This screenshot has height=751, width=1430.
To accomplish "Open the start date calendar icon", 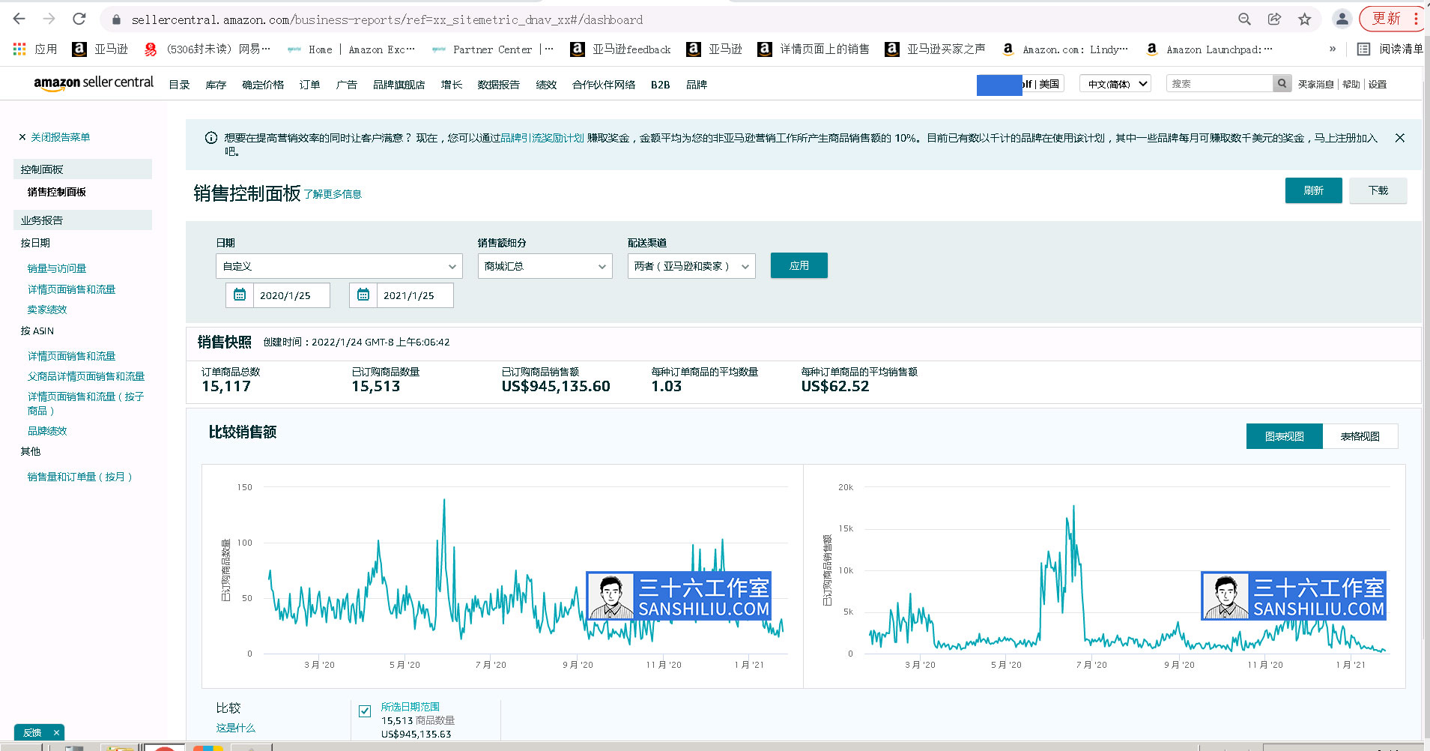I will click(240, 295).
